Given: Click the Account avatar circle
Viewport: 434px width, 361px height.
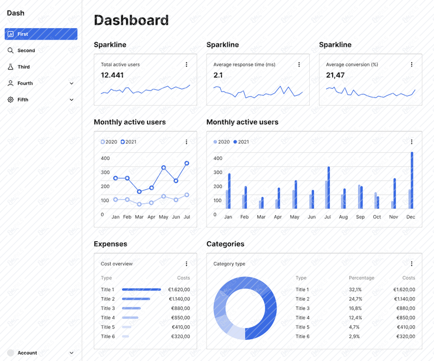Looking at the screenshot, I should coord(10,353).
